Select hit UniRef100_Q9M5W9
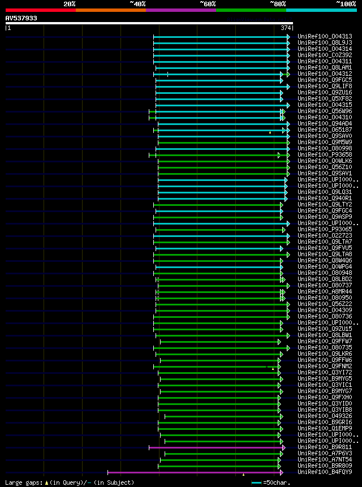The height and width of the screenshot is (487, 362). tap(325, 142)
